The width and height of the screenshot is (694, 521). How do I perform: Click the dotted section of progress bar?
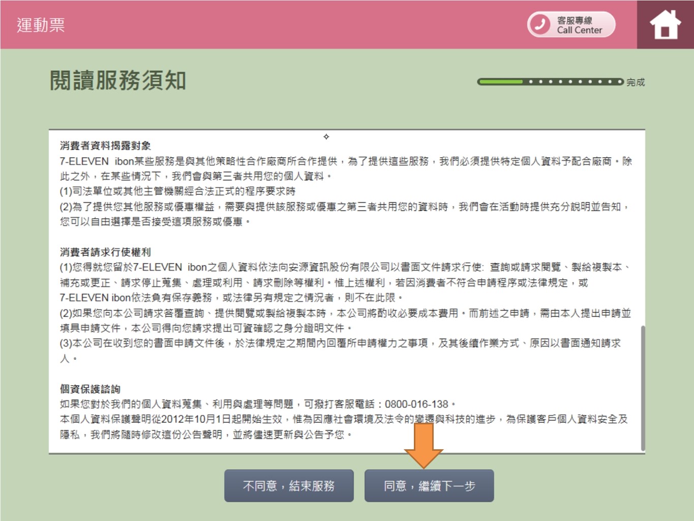pos(575,81)
